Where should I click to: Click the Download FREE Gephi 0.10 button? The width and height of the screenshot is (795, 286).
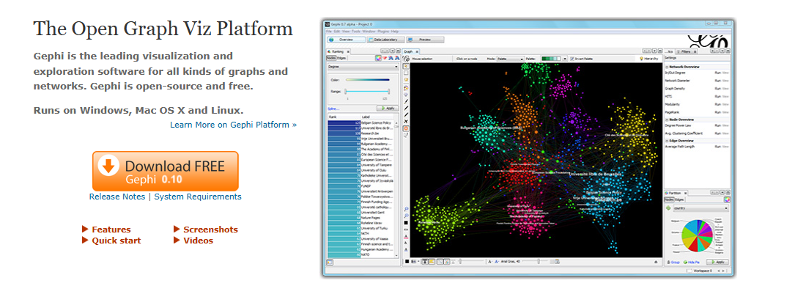click(166, 171)
